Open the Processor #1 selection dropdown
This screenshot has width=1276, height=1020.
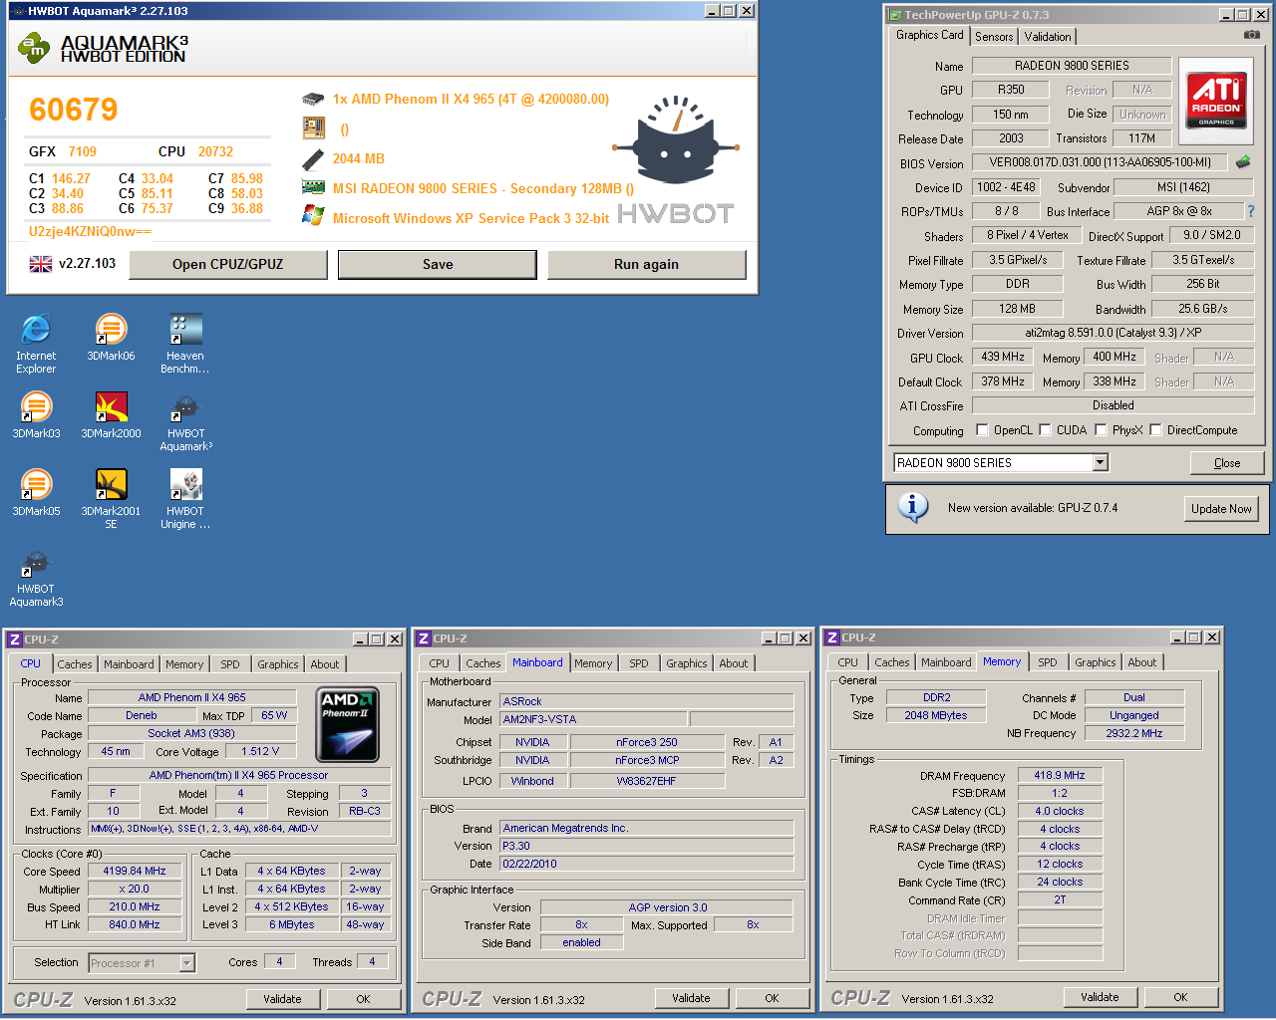(186, 963)
